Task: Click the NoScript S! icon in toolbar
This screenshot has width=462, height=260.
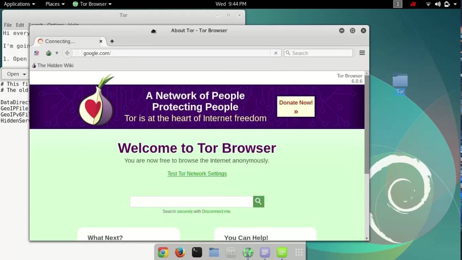Action: pyautogui.click(x=36, y=53)
